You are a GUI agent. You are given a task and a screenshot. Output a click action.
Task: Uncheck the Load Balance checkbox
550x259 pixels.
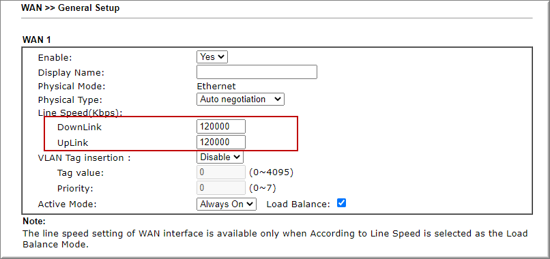pos(341,203)
